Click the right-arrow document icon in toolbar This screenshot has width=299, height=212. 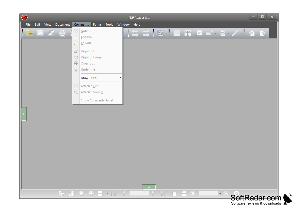pos(263,33)
